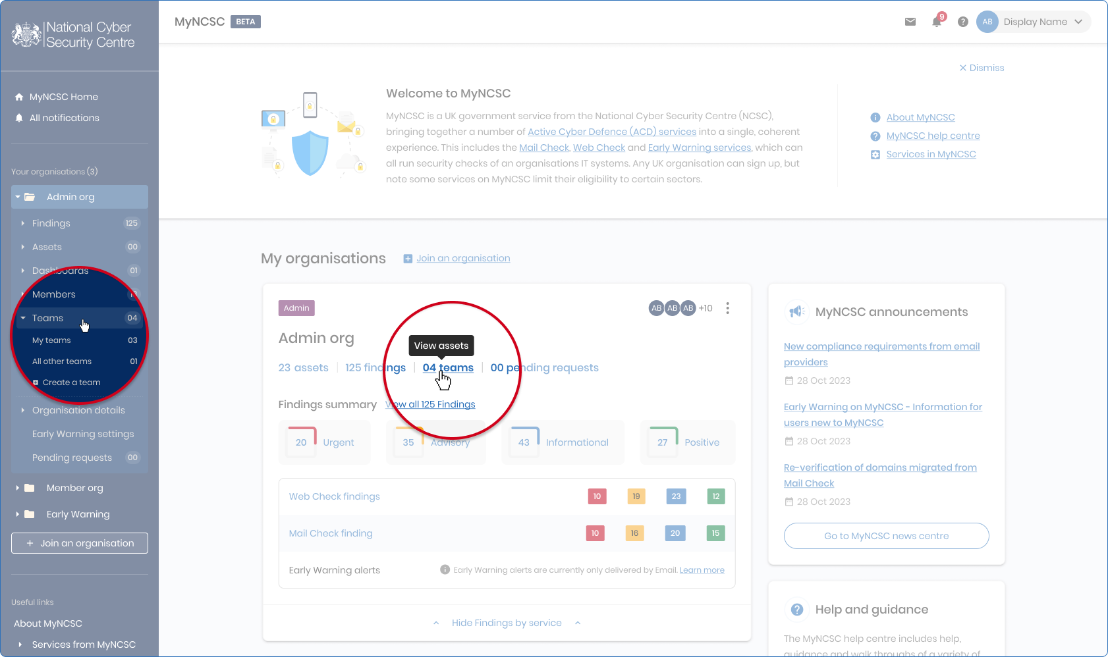Click the Positive findings tile
The height and width of the screenshot is (657, 1108).
[687, 442]
